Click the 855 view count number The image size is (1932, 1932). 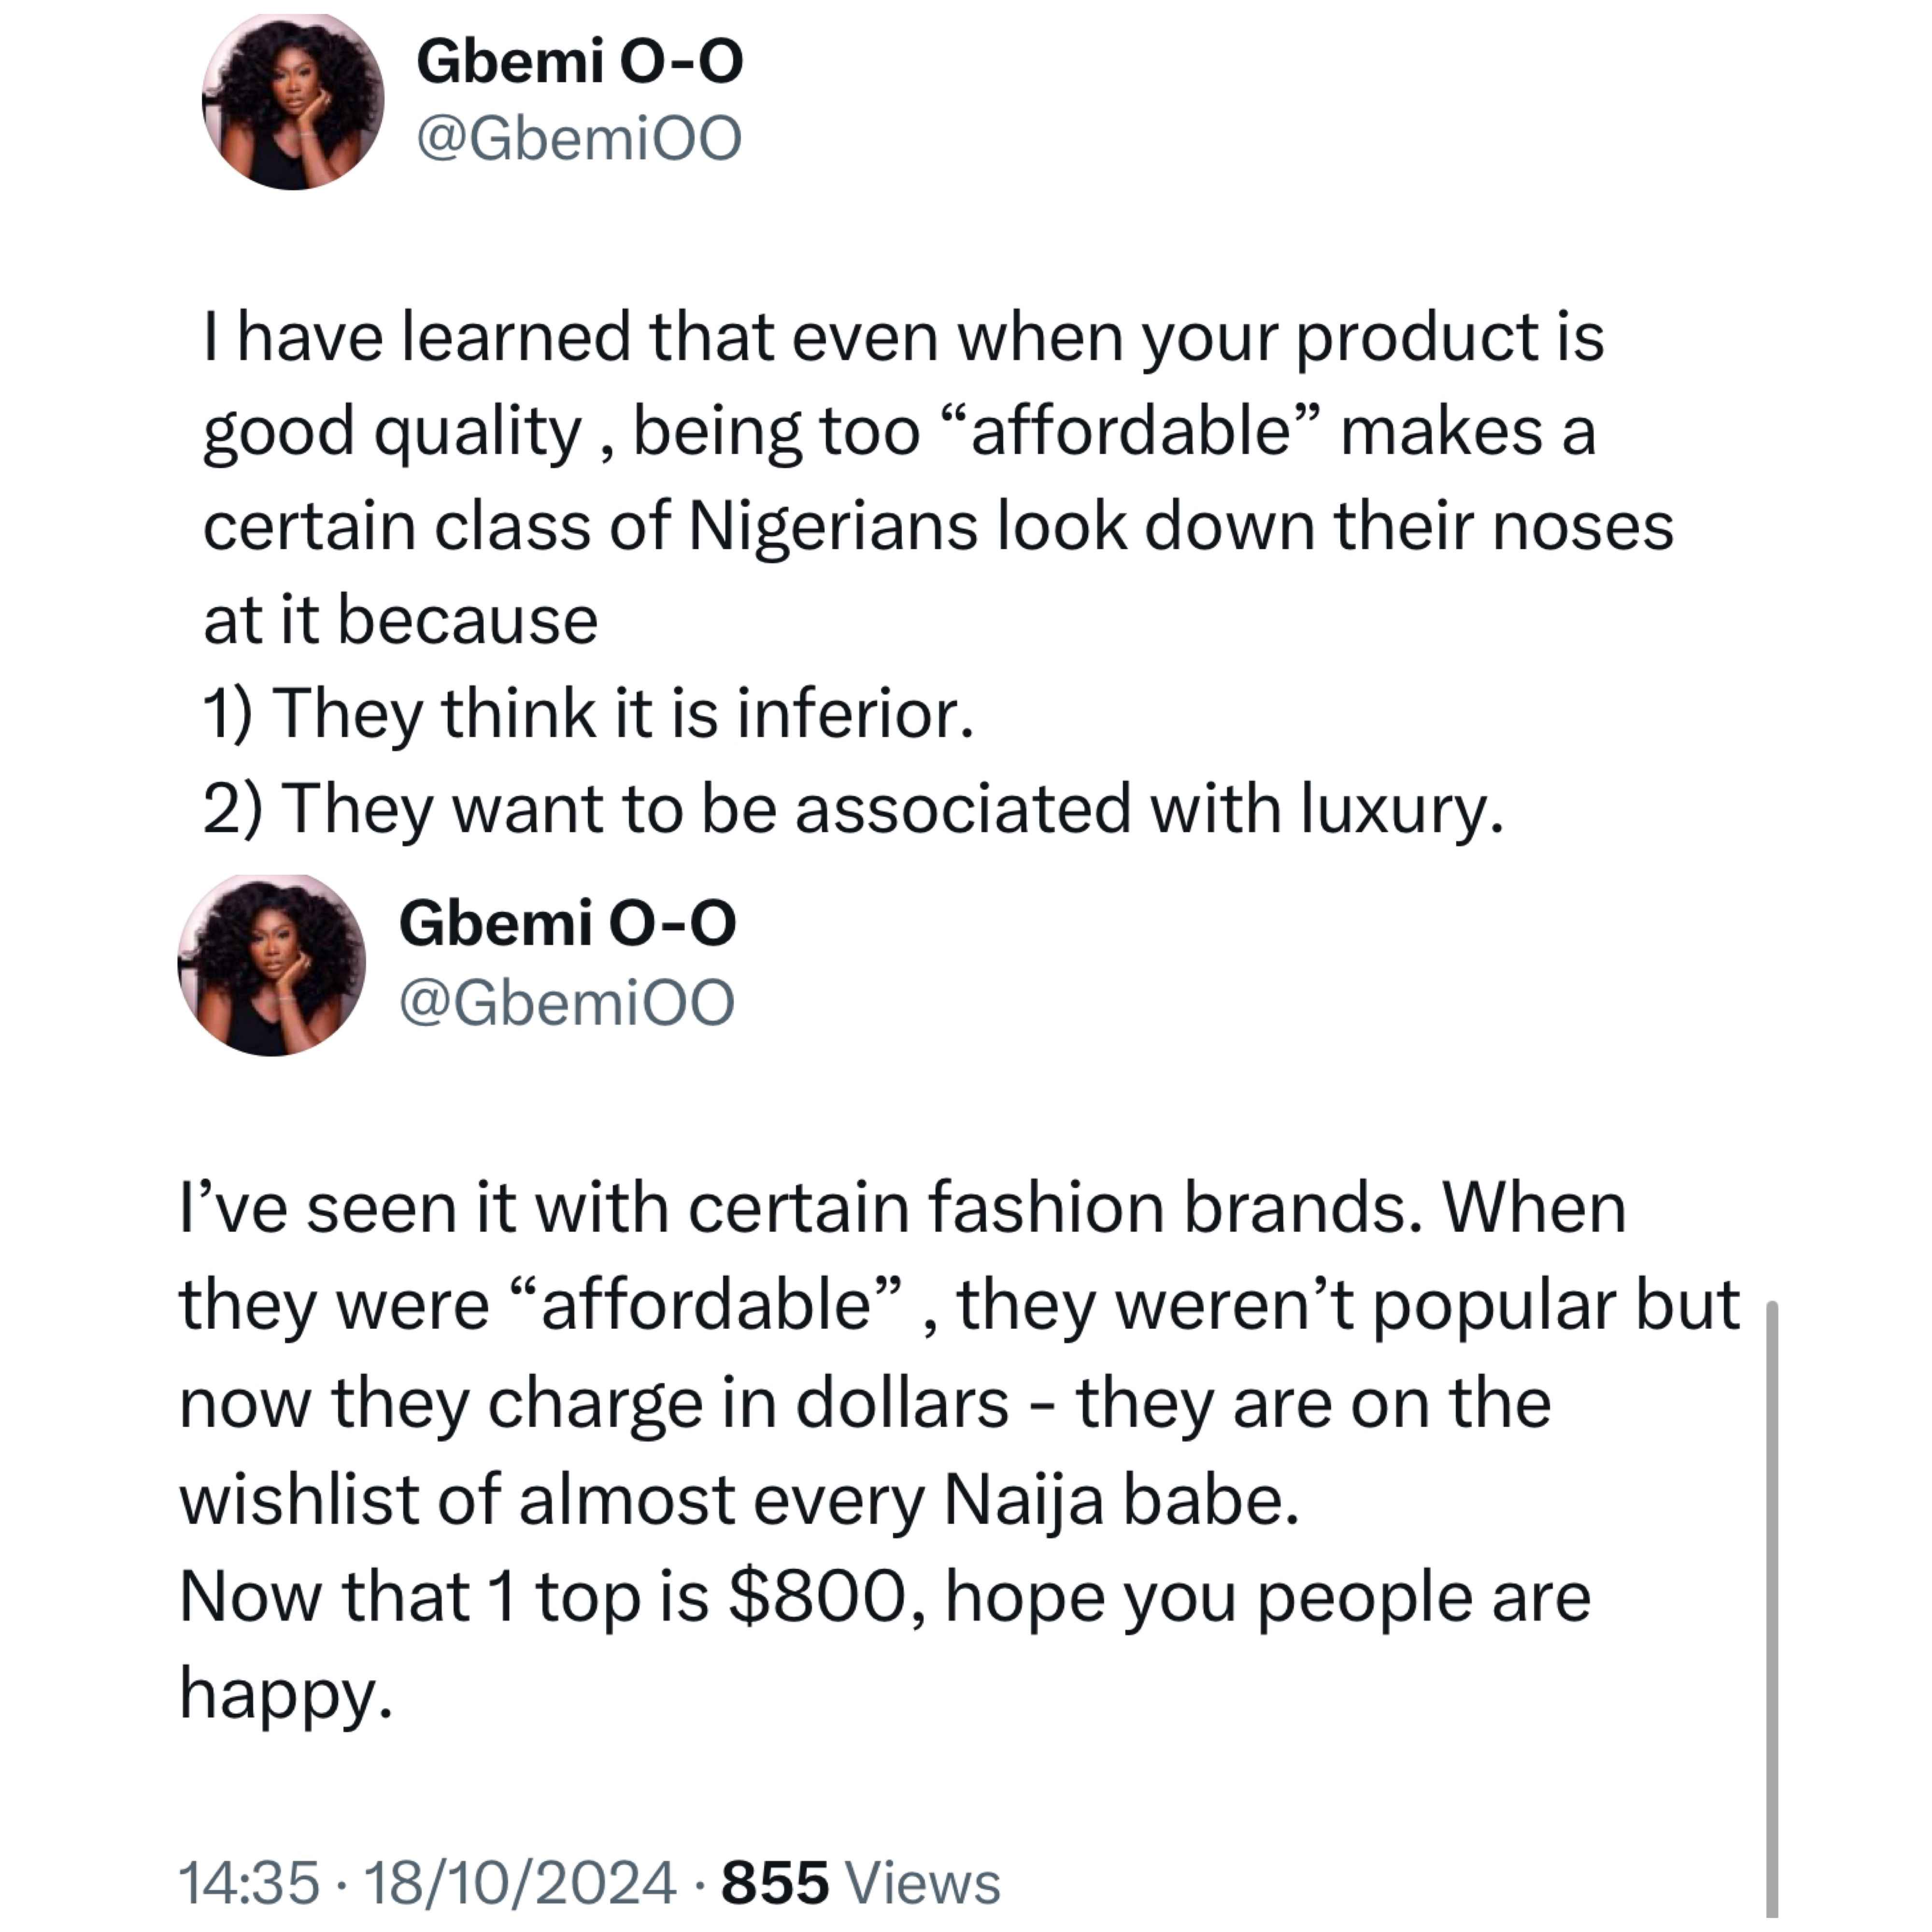776,1883
